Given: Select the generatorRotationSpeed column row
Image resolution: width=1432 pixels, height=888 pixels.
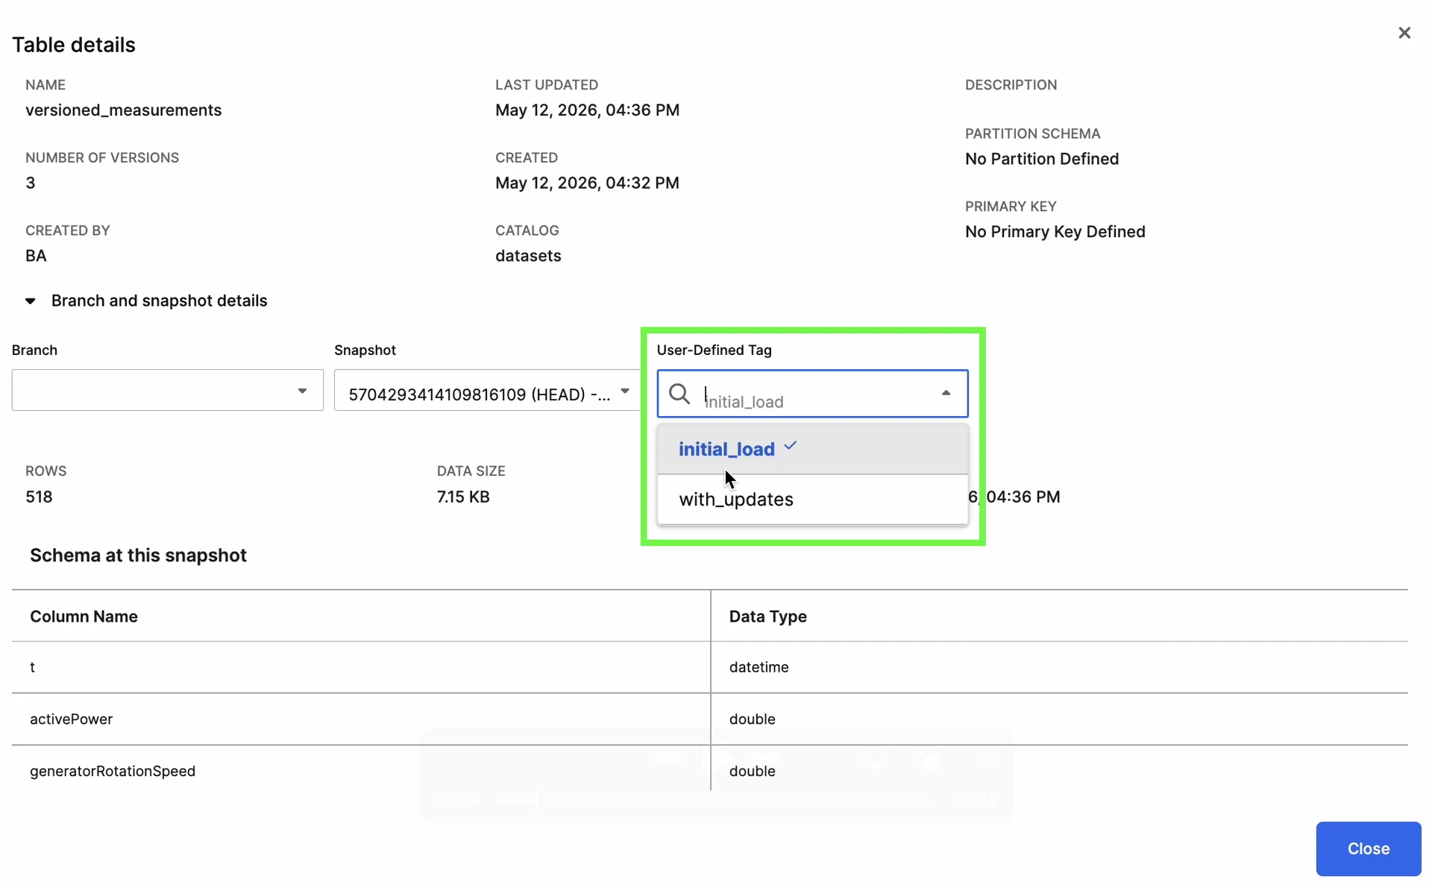Looking at the screenshot, I should (709, 771).
